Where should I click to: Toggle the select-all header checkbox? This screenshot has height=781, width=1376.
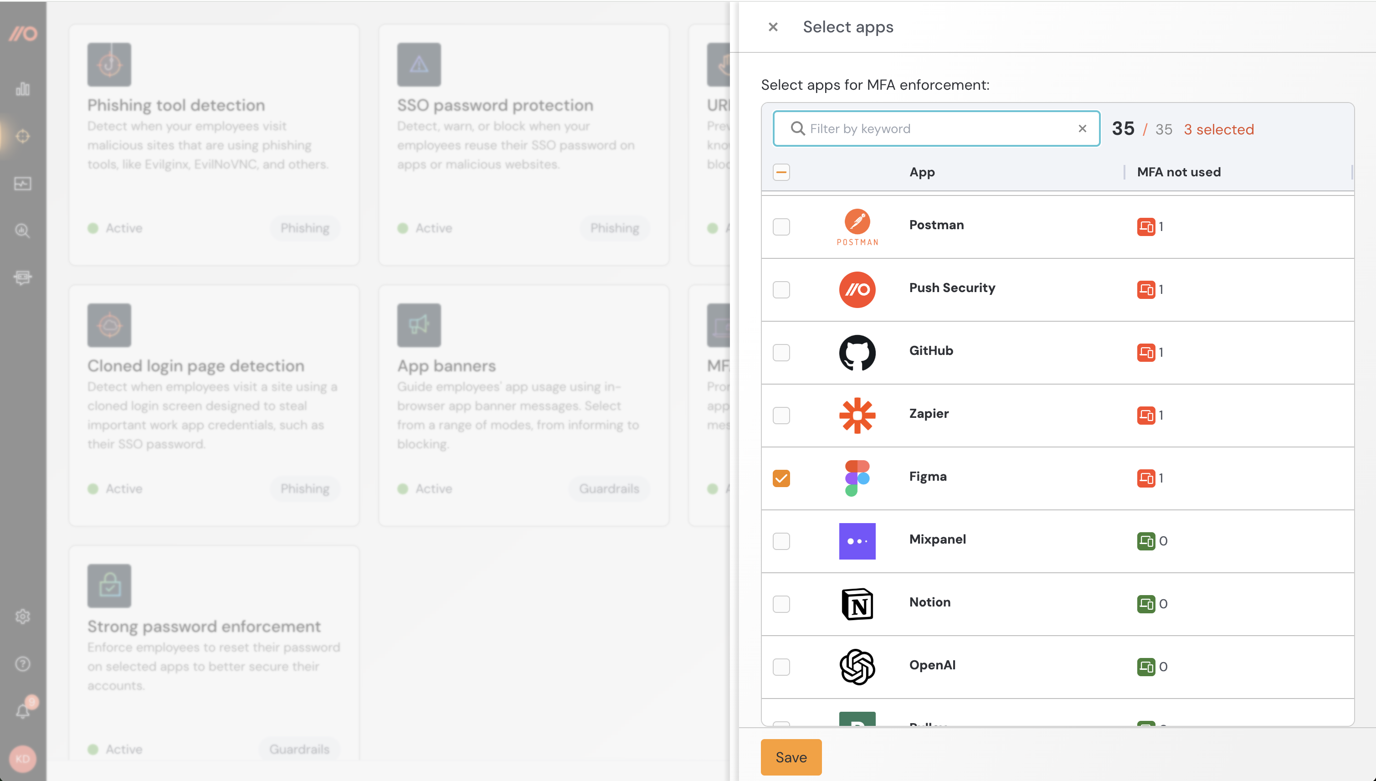coord(781,172)
